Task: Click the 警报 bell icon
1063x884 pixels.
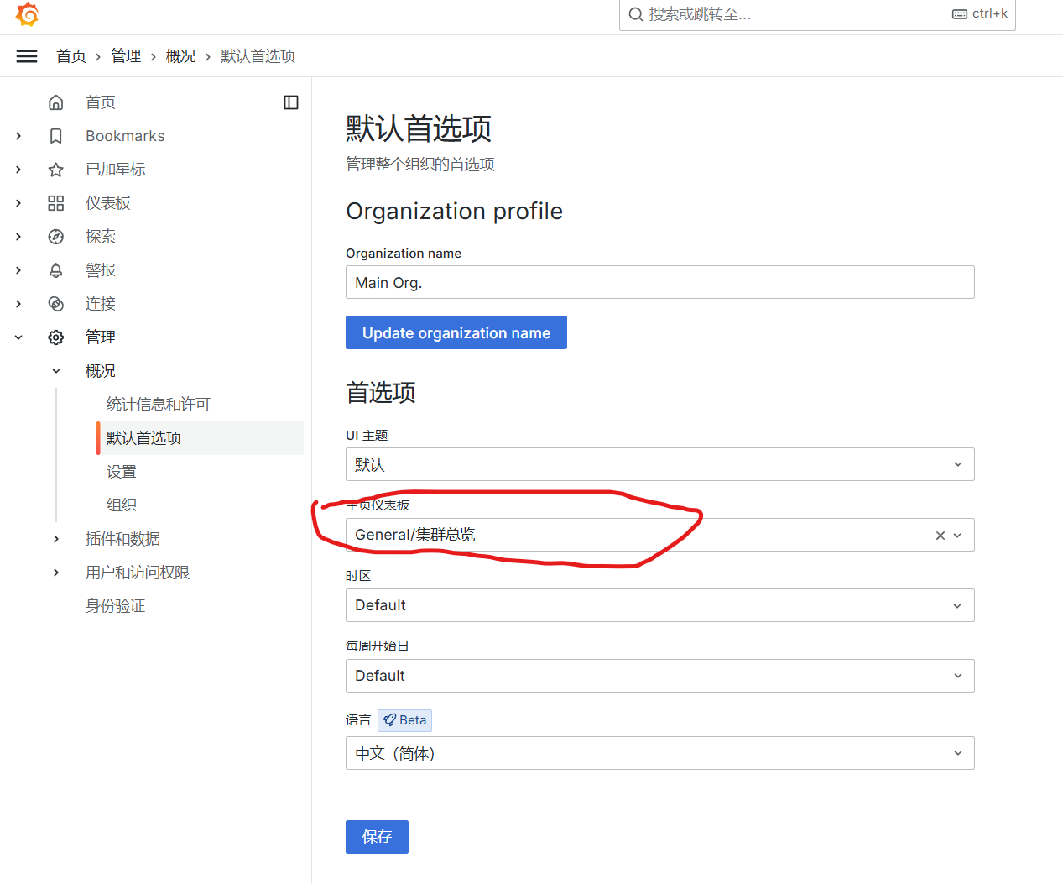Action: (55, 269)
